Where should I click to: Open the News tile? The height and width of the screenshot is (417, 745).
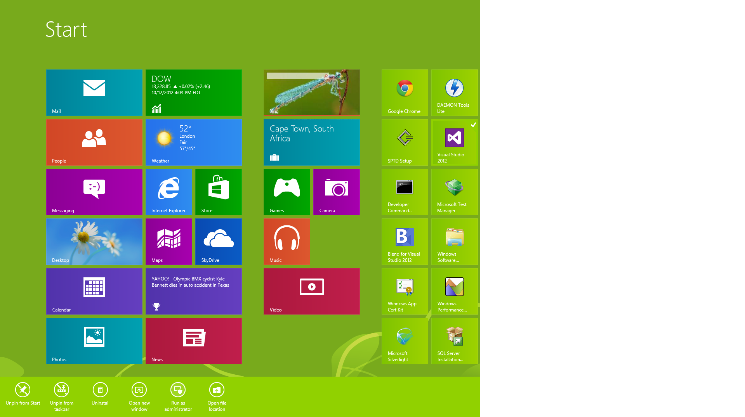(194, 341)
